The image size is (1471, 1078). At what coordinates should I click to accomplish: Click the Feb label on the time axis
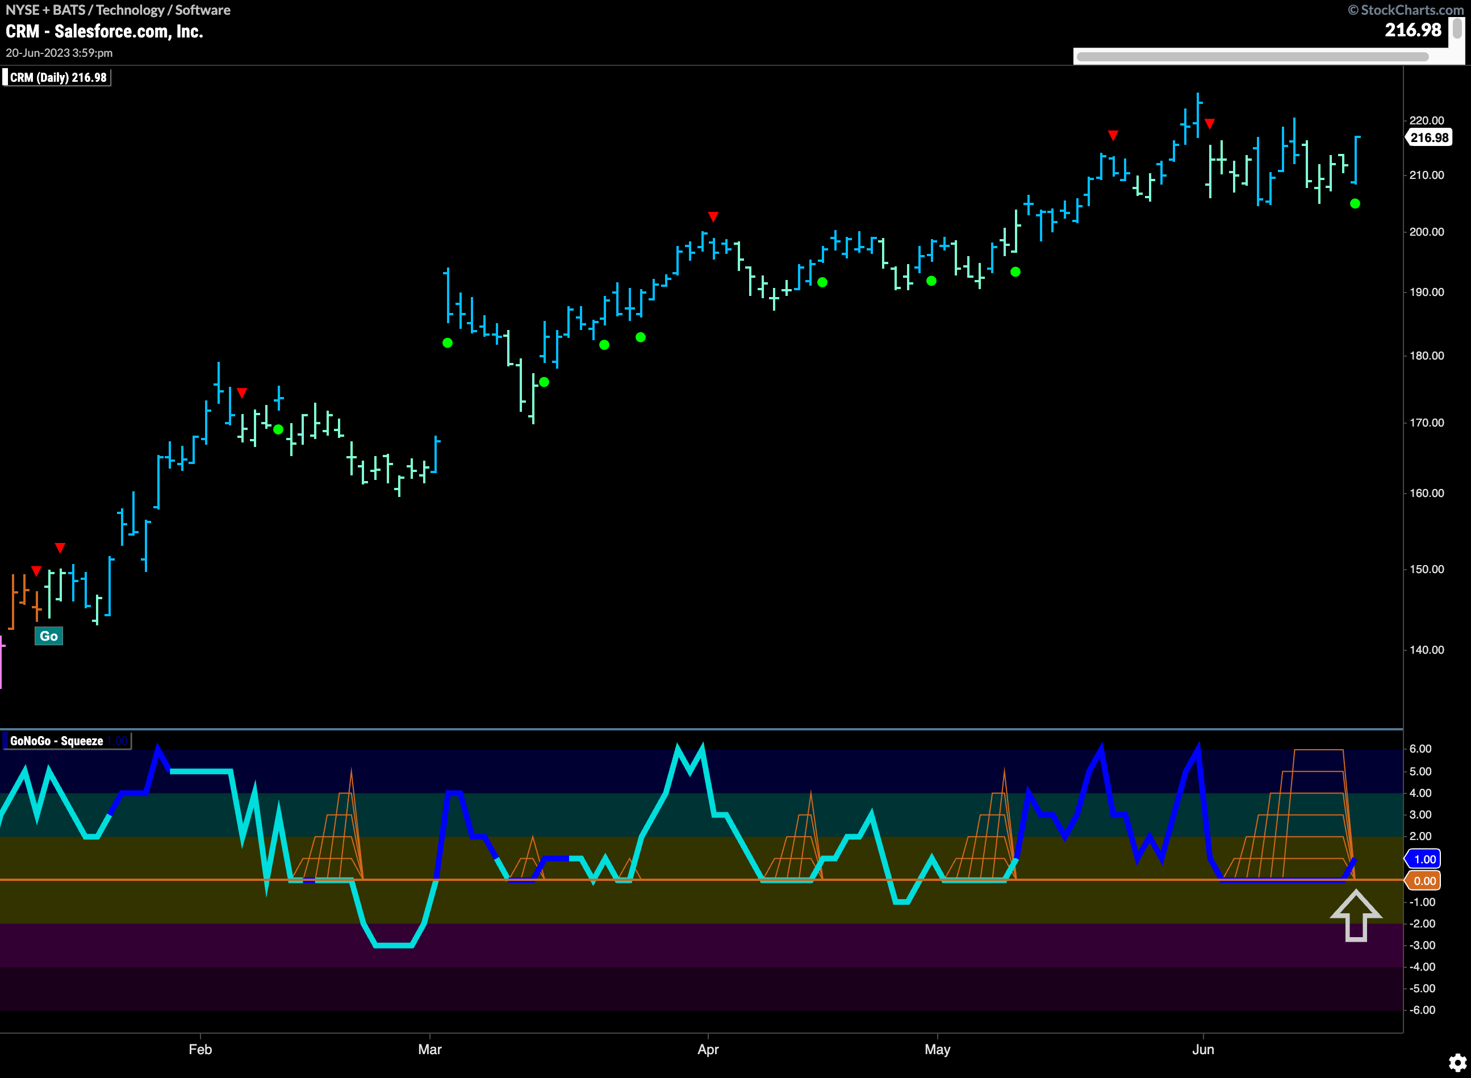point(200,1049)
